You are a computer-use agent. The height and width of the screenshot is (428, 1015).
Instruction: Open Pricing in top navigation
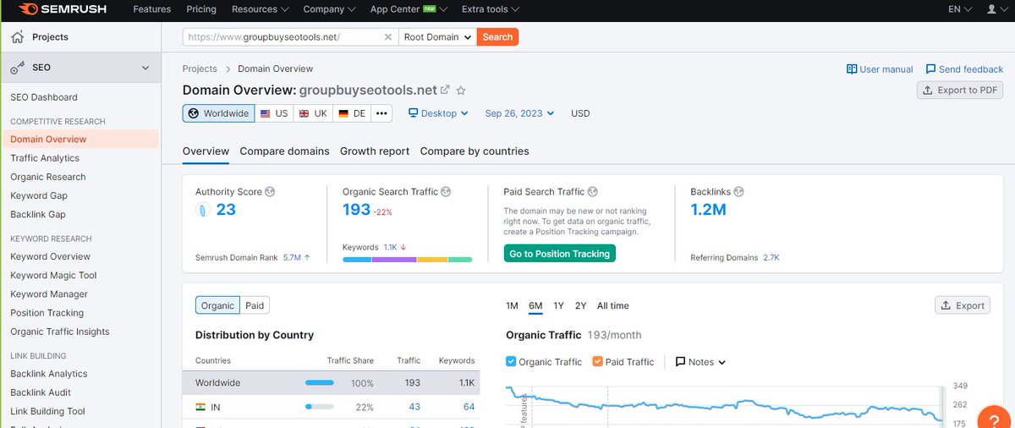click(200, 9)
